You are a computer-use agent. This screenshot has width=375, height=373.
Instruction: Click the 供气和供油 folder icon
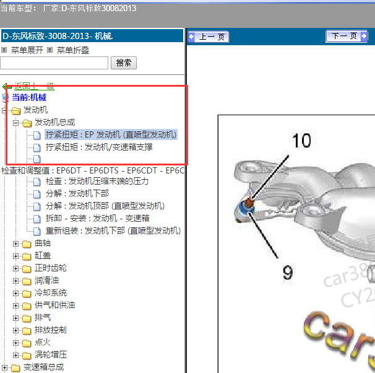pyautogui.click(x=27, y=306)
